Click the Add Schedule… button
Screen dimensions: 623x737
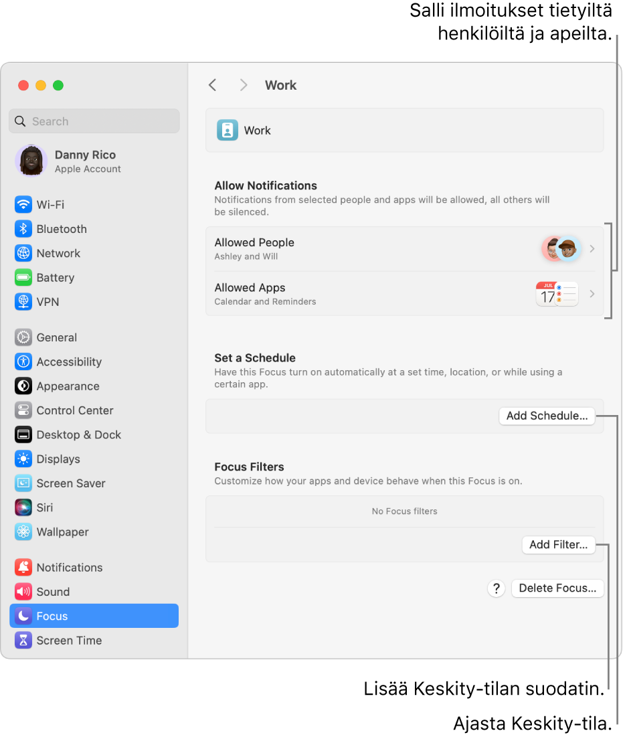tap(547, 416)
